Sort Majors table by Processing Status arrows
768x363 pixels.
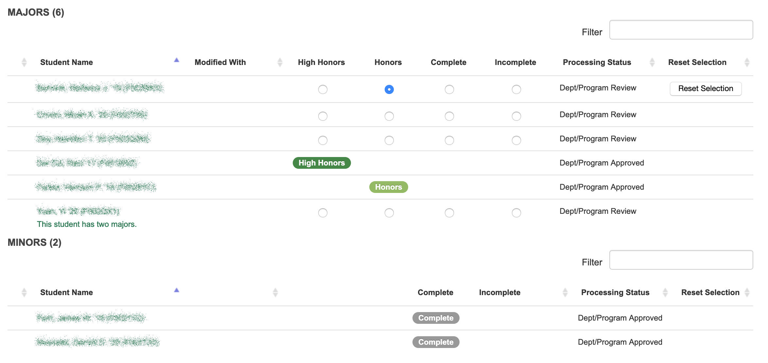(x=652, y=62)
